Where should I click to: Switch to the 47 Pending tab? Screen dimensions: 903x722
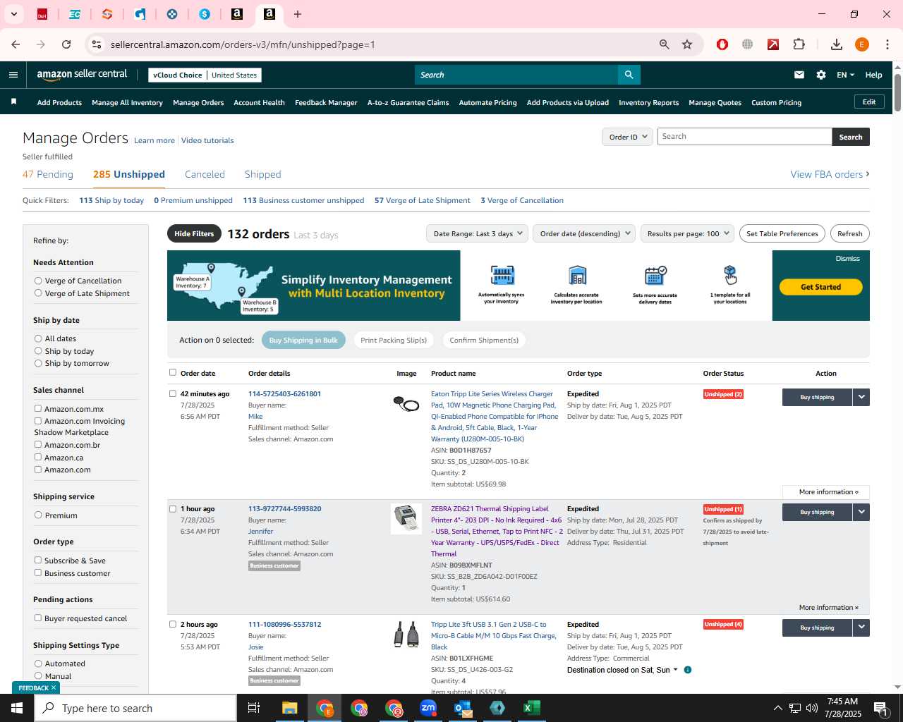[x=48, y=174]
